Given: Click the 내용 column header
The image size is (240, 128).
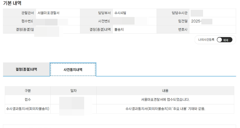Looking at the screenshot, I should pyautogui.click(x=165, y=91).
